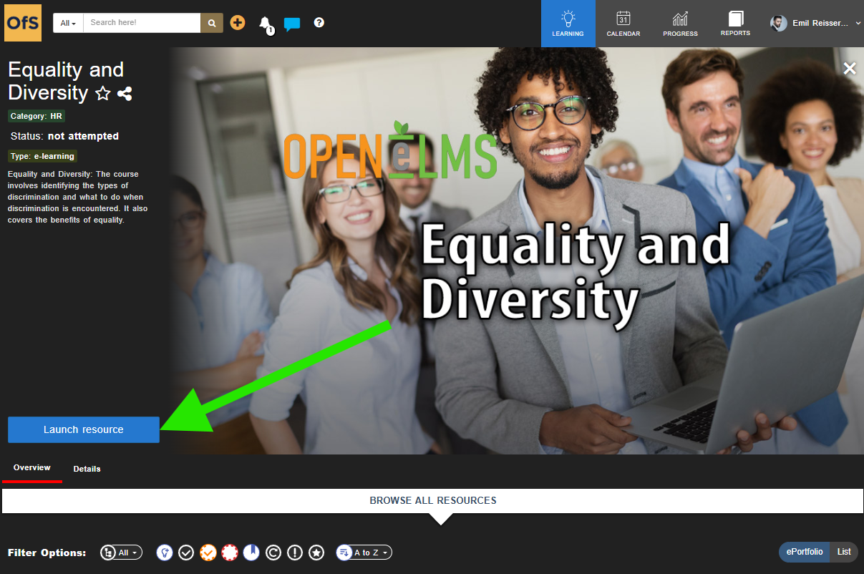This screenshot has width=864, height=574.
Task: Open notifications bell
Action: coord(266,24)
